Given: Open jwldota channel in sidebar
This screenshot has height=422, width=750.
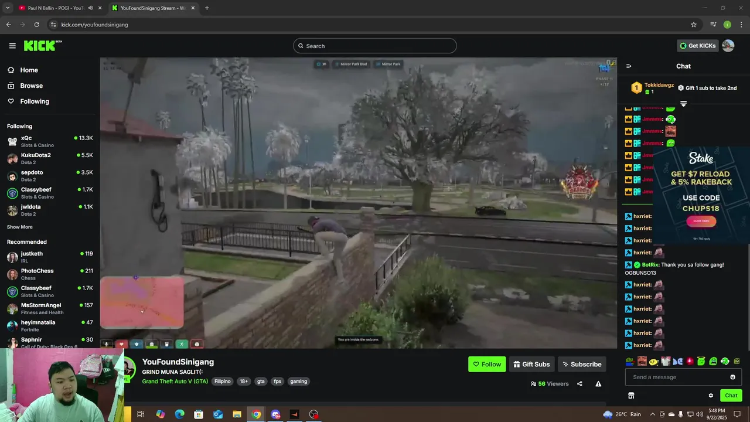Looking at the screenshot, I should (50, 210).
